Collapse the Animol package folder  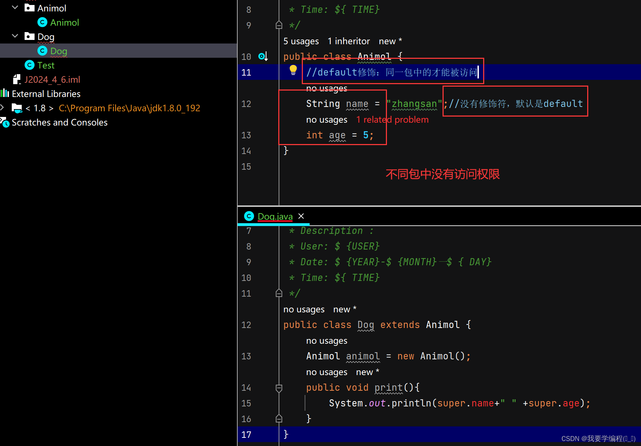(15, 7)
